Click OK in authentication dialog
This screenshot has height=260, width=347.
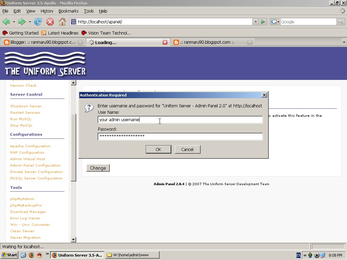coord(159,149)
